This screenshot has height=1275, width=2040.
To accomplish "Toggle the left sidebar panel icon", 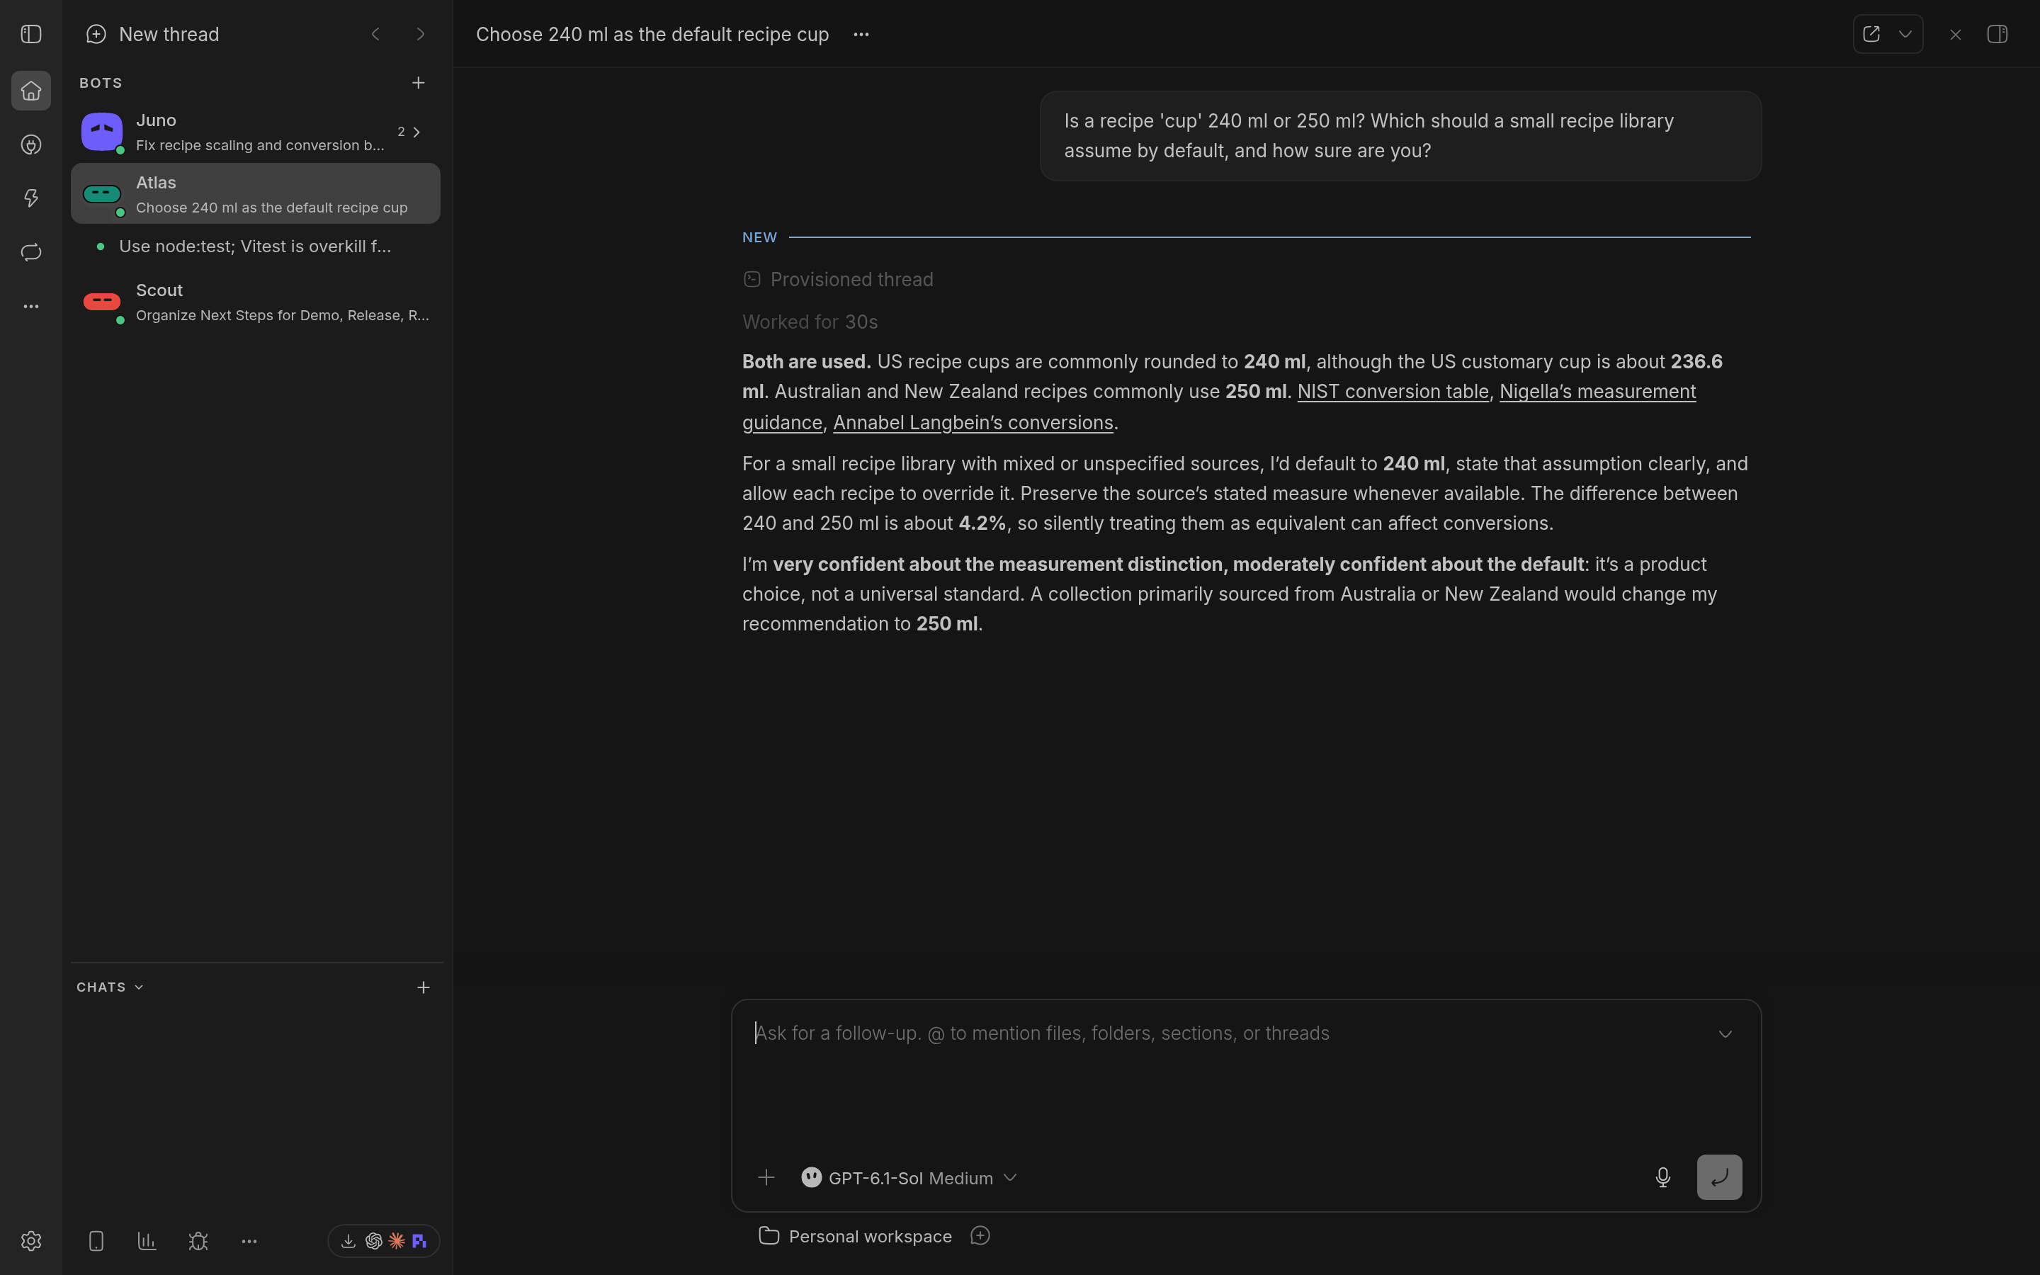I will coord(31,34).
